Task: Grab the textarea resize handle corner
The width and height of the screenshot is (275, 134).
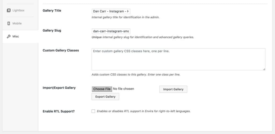Action: 264,69
